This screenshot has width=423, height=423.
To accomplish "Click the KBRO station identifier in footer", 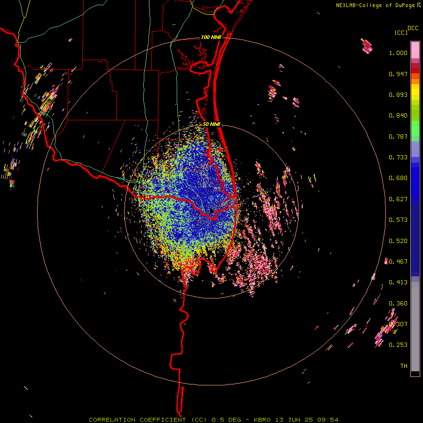I will pos(262,420).
